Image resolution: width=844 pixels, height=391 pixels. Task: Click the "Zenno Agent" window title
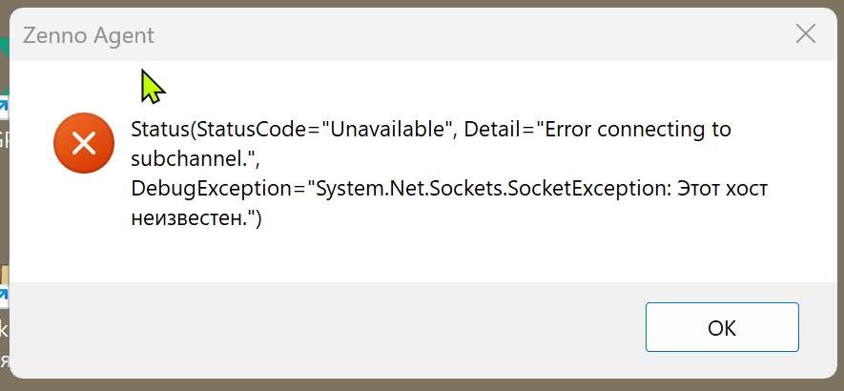tap(90, 35)
